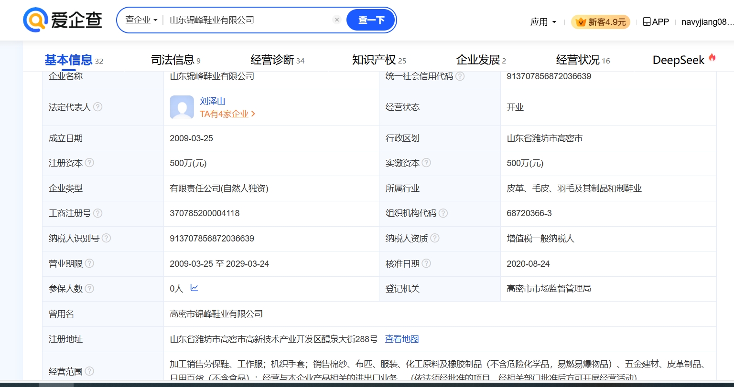
Task: Click the help icon beside 实缴资本
Action: pos(426,163)
